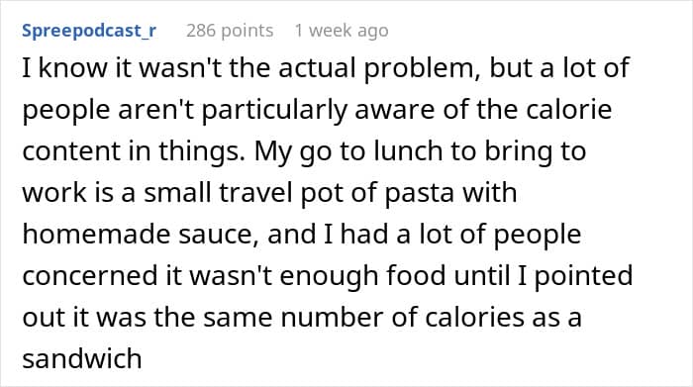This screenshot has width=693, height=387.
Task: Open the Spreepodcast_r user profile
Action: coord(89,31)
